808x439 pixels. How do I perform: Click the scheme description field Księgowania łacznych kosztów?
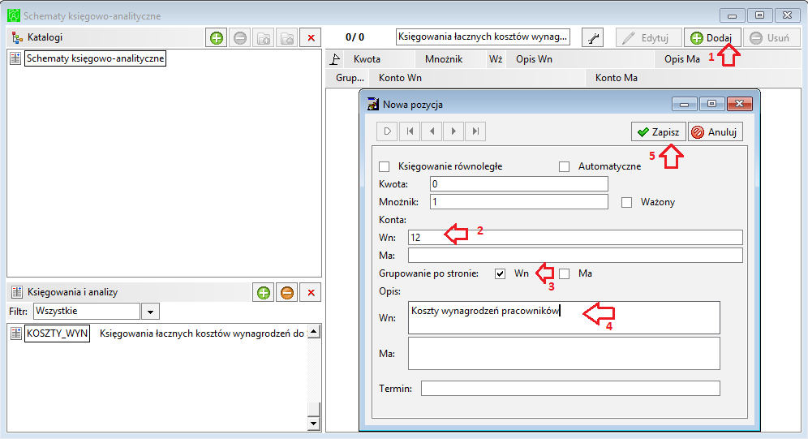click(483, 37)
